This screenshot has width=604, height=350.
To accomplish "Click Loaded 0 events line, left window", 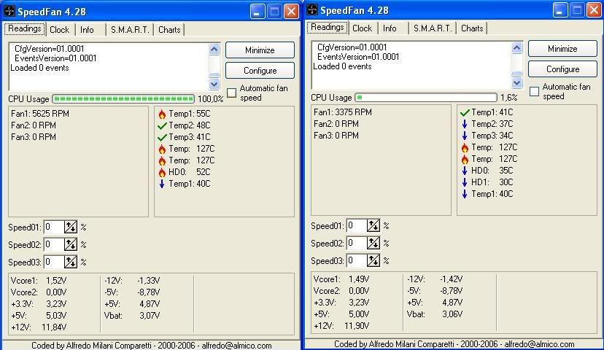I will (x=39, y=68).
